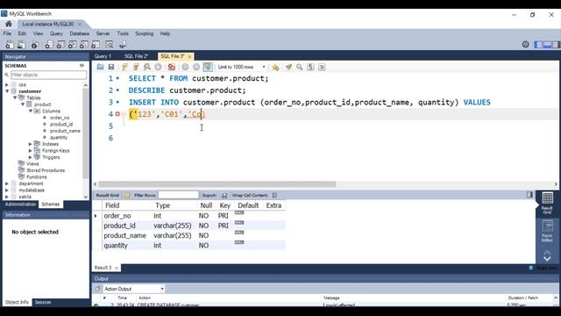Expand the Foreign Keys folder

tap(31, 151)
